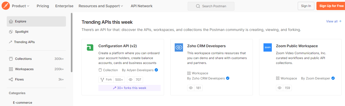This screenshot has width=345, height=106.
Task: Select the Zoho CRM Developers logo icon
Action: point(179,47)
